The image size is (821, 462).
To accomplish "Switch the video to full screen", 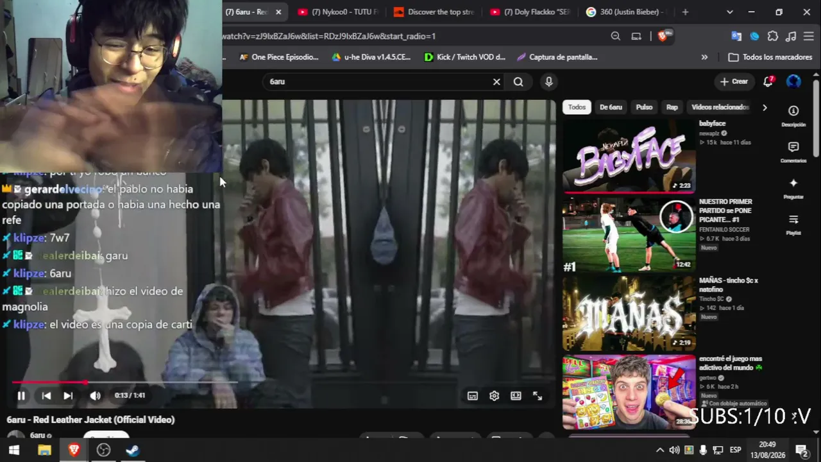I will pyautogui.click(x=537, y=396).
